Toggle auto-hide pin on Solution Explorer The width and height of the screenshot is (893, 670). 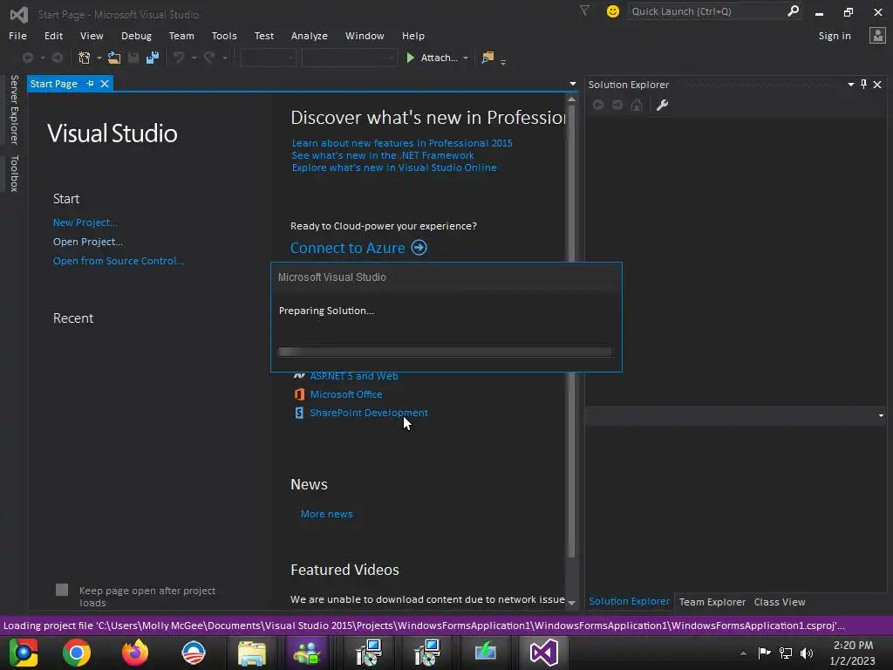[x=863, y=85]
